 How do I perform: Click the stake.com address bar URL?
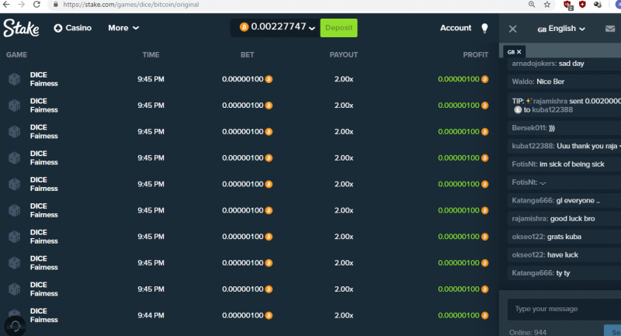[x=130, y=5]
